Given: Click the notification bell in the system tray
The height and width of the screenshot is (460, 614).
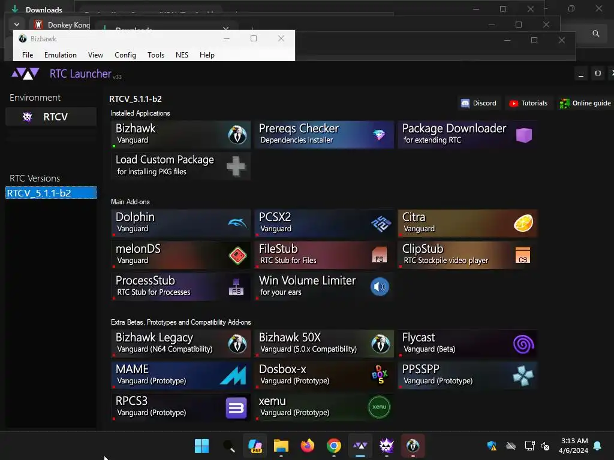Looking at the screenshot, I should click(x=598, y=446).
